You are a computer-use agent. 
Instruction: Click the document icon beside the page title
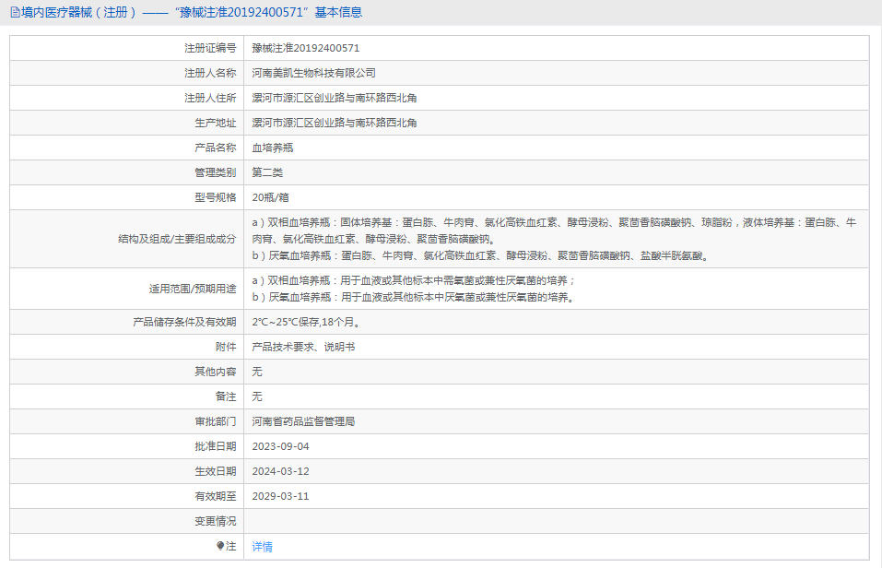(13, 13)
